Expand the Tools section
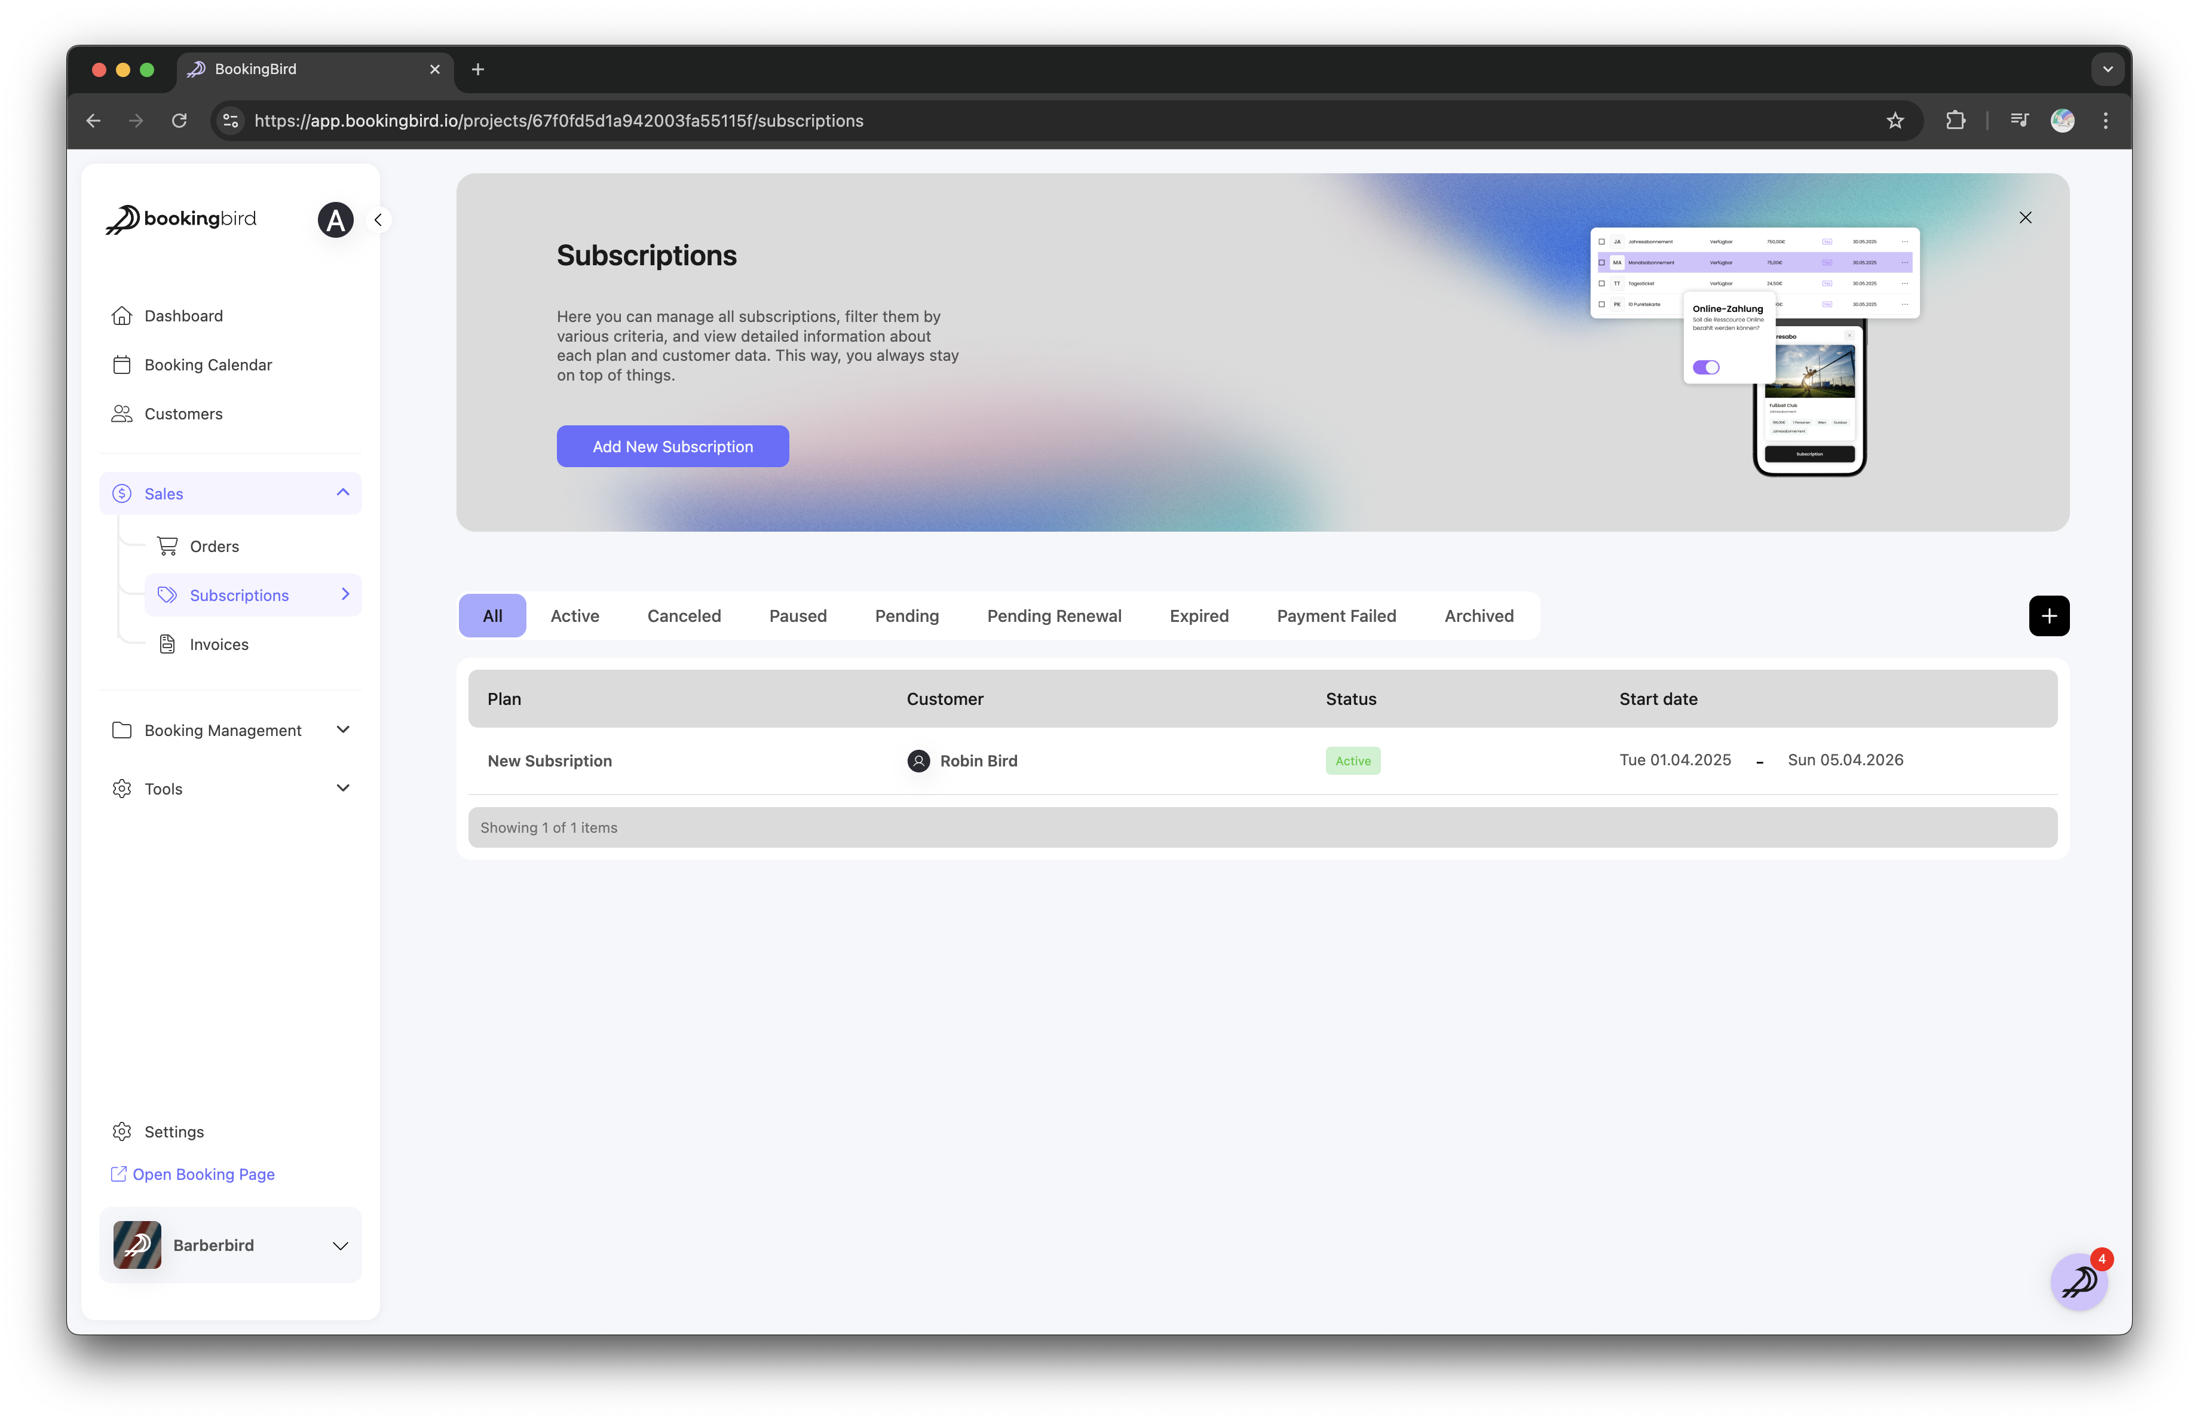Viewport: 2199px width, 1423px height. tap(343, 788)
